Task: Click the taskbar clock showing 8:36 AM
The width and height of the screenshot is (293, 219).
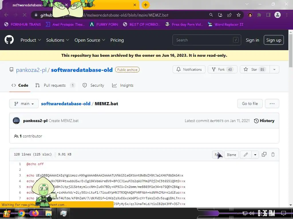Action: [x=266, y=213]
